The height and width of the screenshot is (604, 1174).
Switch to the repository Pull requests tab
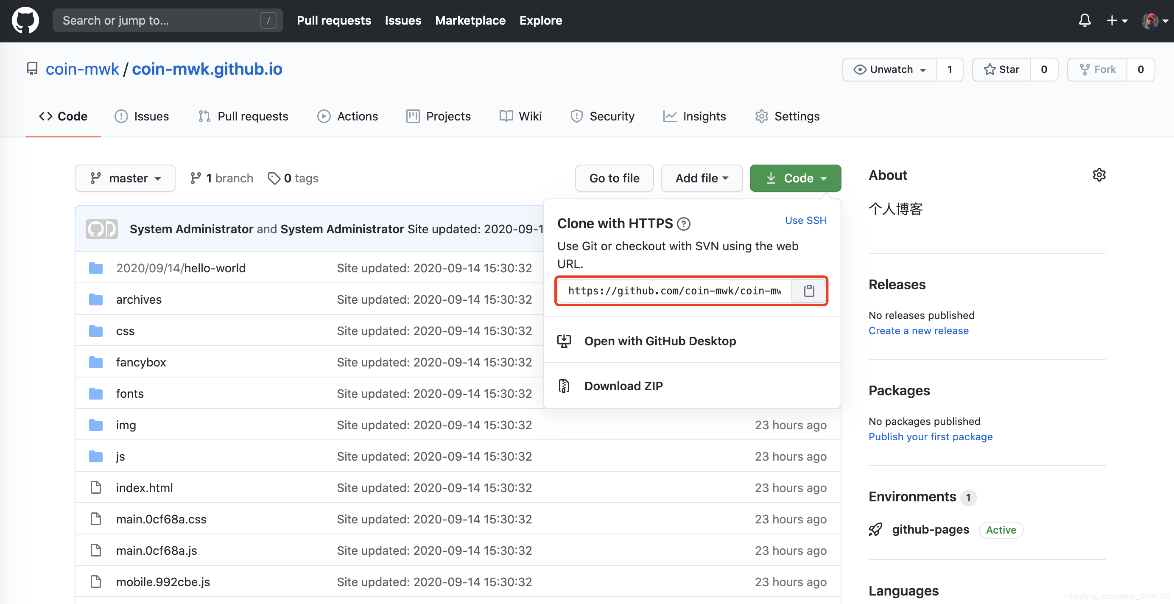pyautogui.click(x=243, y=116)
